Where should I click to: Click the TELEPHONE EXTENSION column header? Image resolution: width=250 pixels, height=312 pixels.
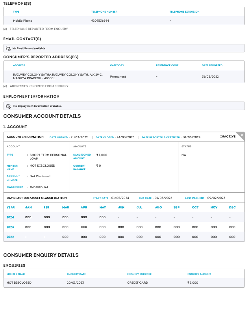click(184, 12)
